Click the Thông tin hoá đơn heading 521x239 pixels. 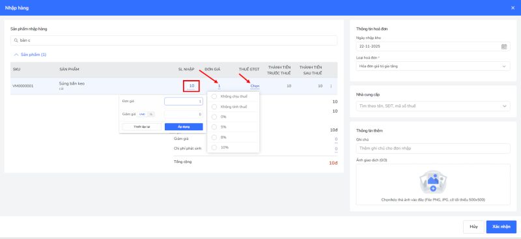(x=372, y=29)
